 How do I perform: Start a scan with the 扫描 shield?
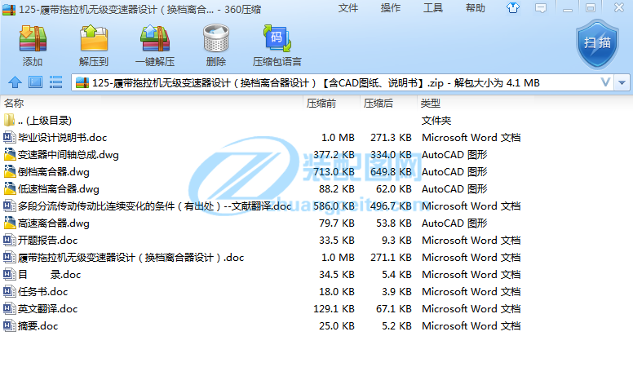point(597,43)
